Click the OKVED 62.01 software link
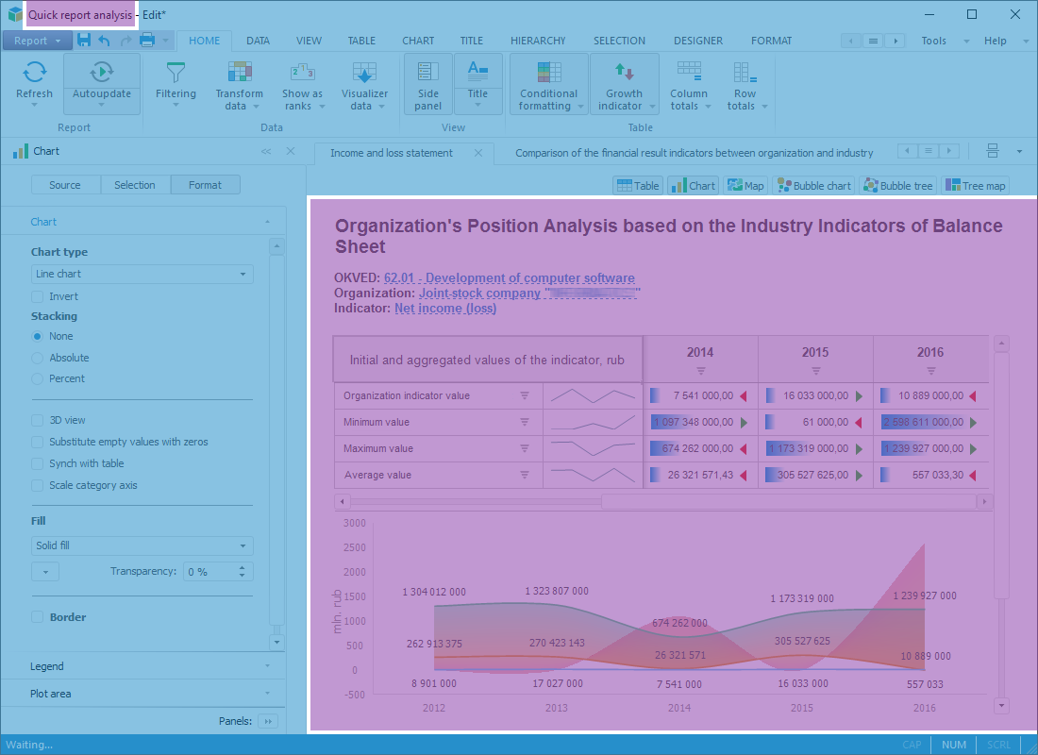Screen dimensions: 1038x755 (x=509, y=278)
